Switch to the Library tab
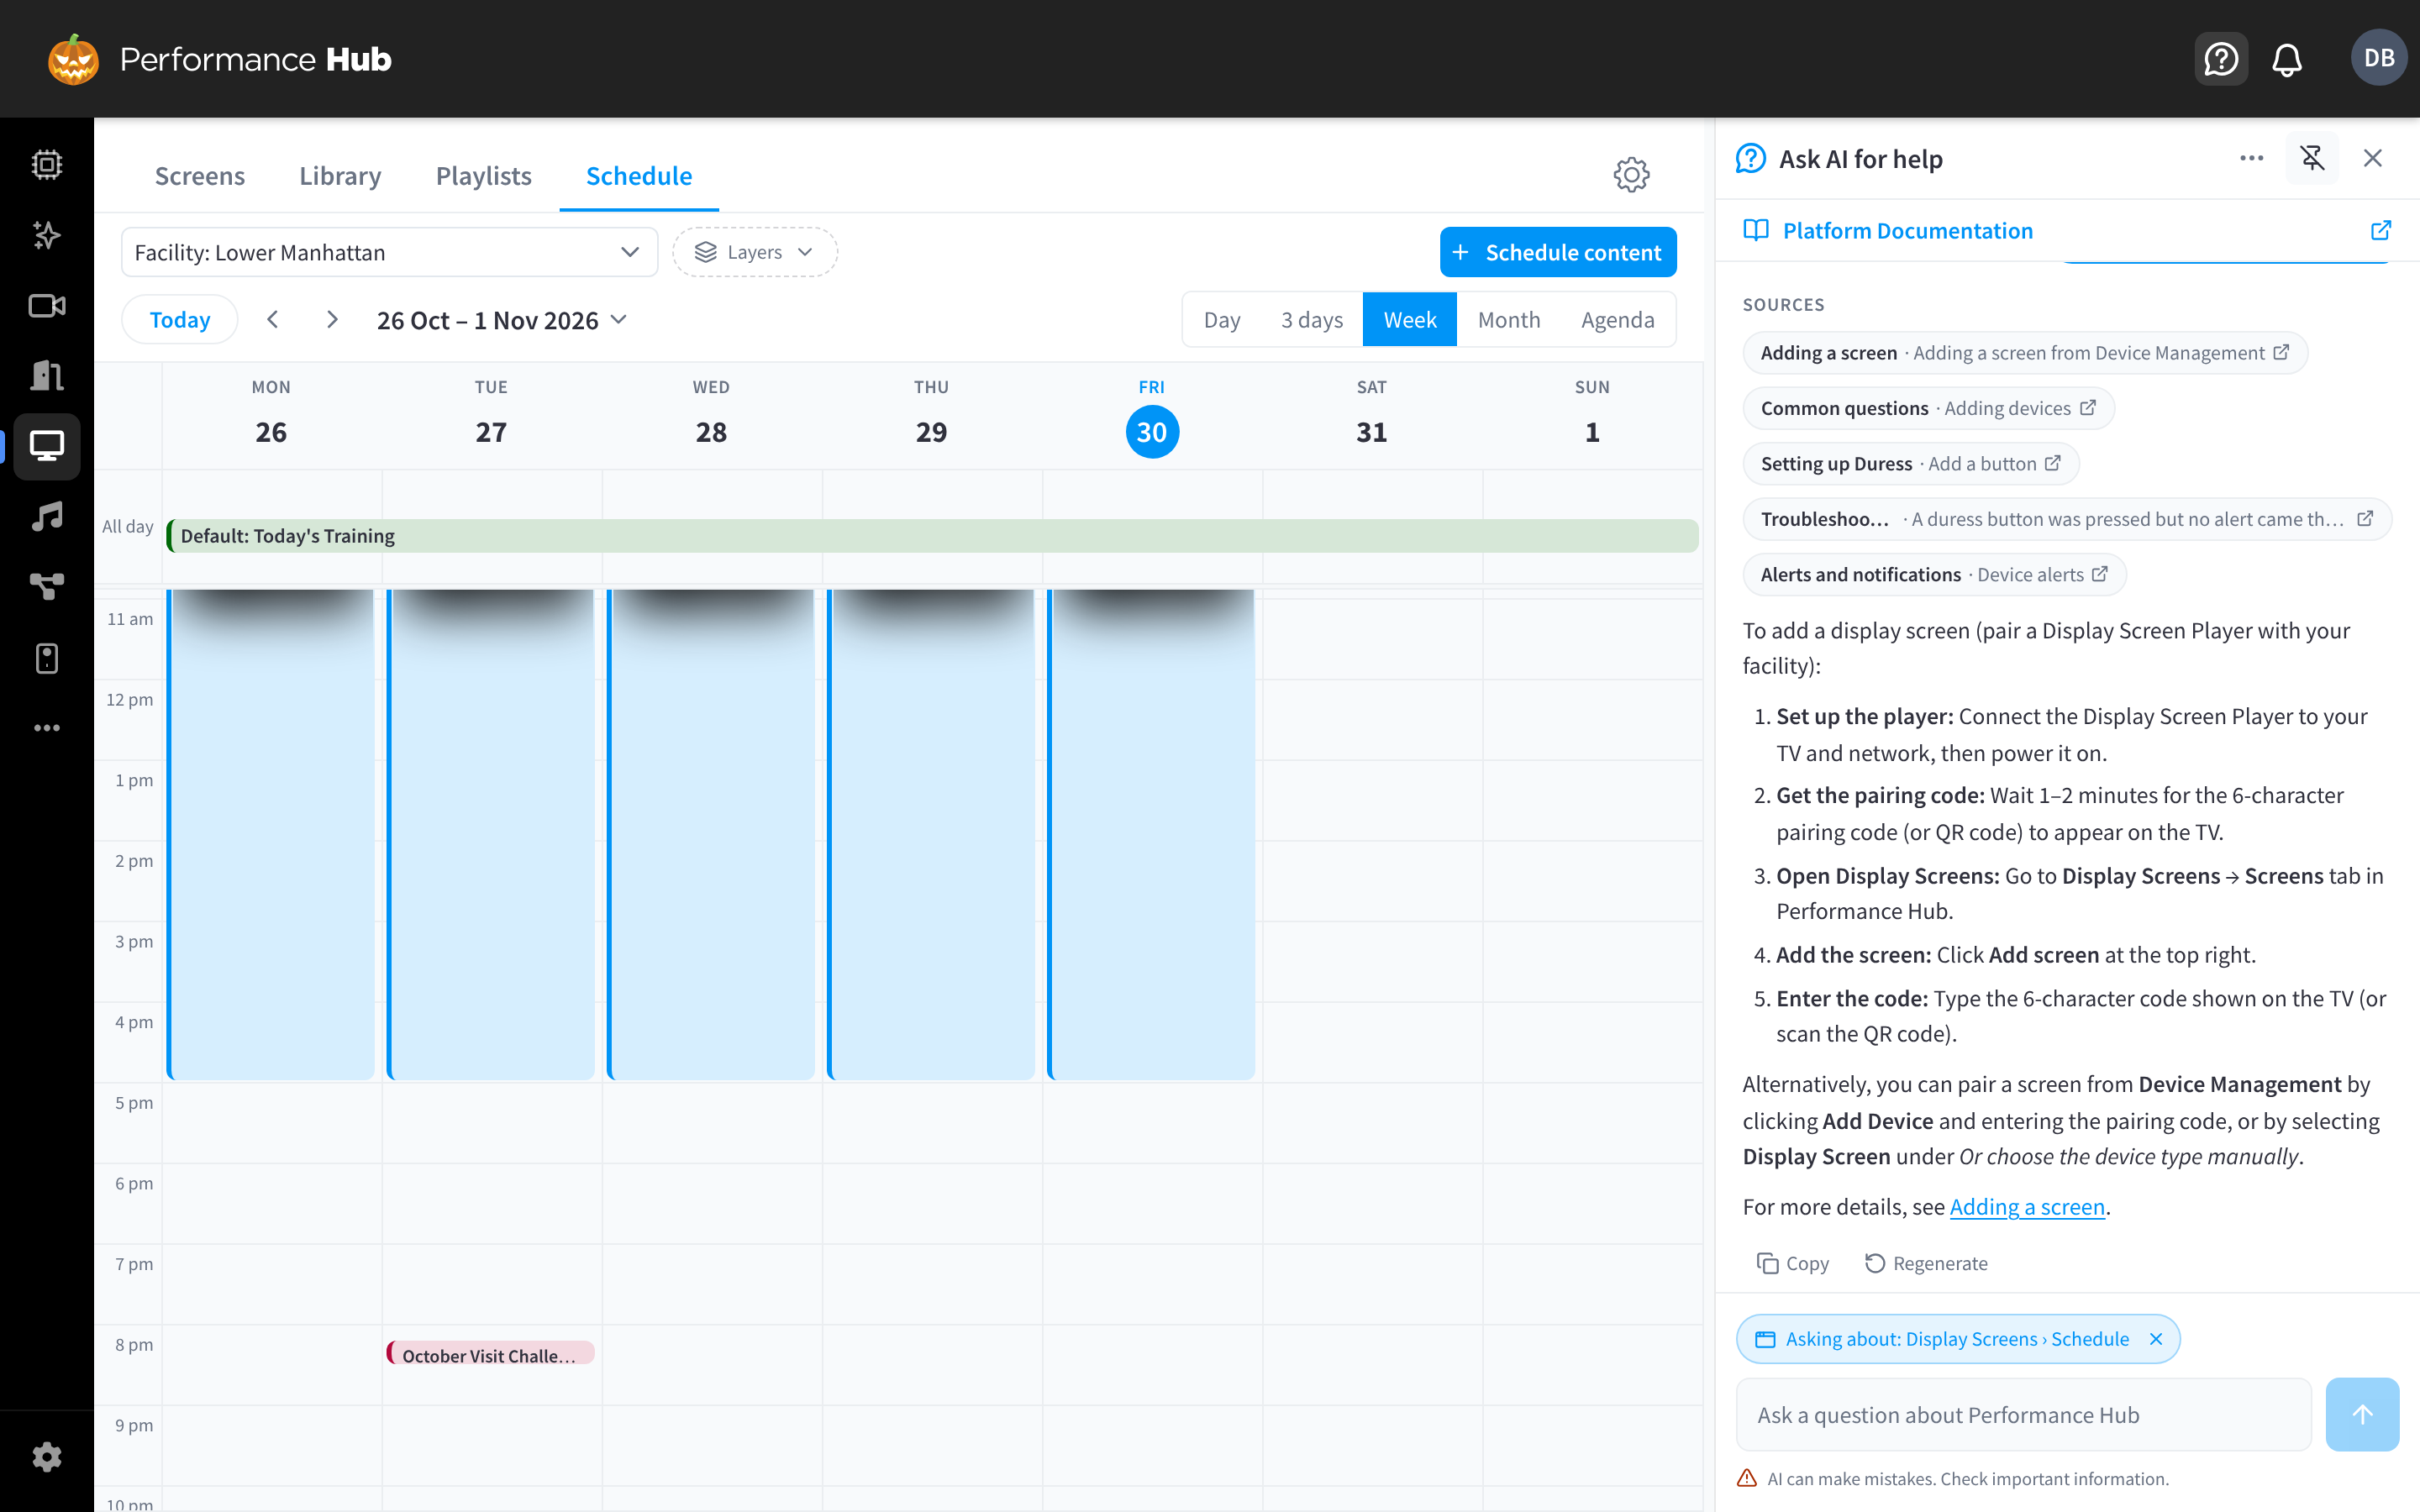 (x=340, y=176)
